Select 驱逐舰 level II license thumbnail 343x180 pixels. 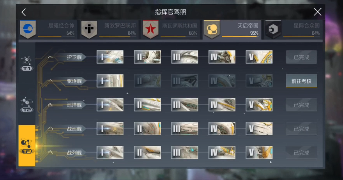tap(147, 81)
